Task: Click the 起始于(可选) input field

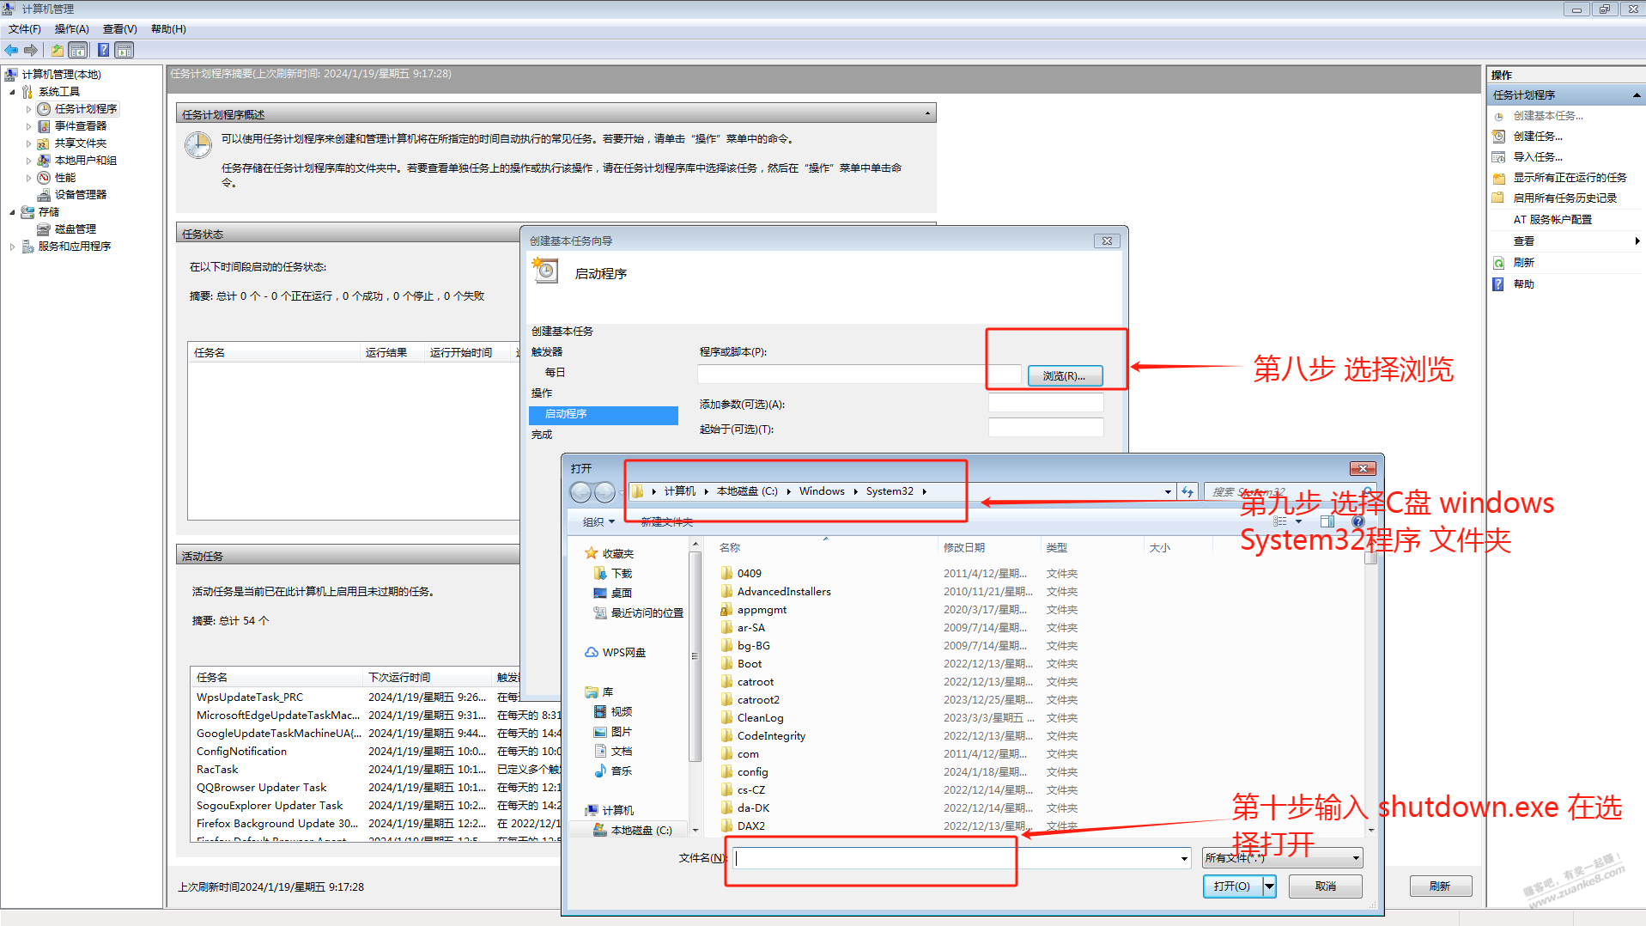Action: pos(1046,427)
